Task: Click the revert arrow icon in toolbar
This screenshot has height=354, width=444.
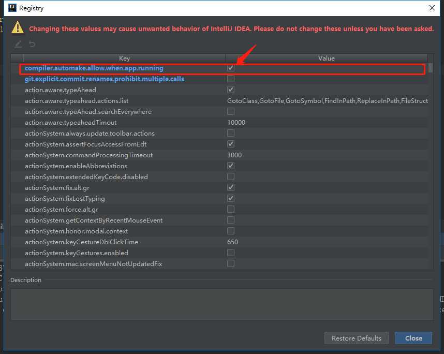Action: point(32,44)
